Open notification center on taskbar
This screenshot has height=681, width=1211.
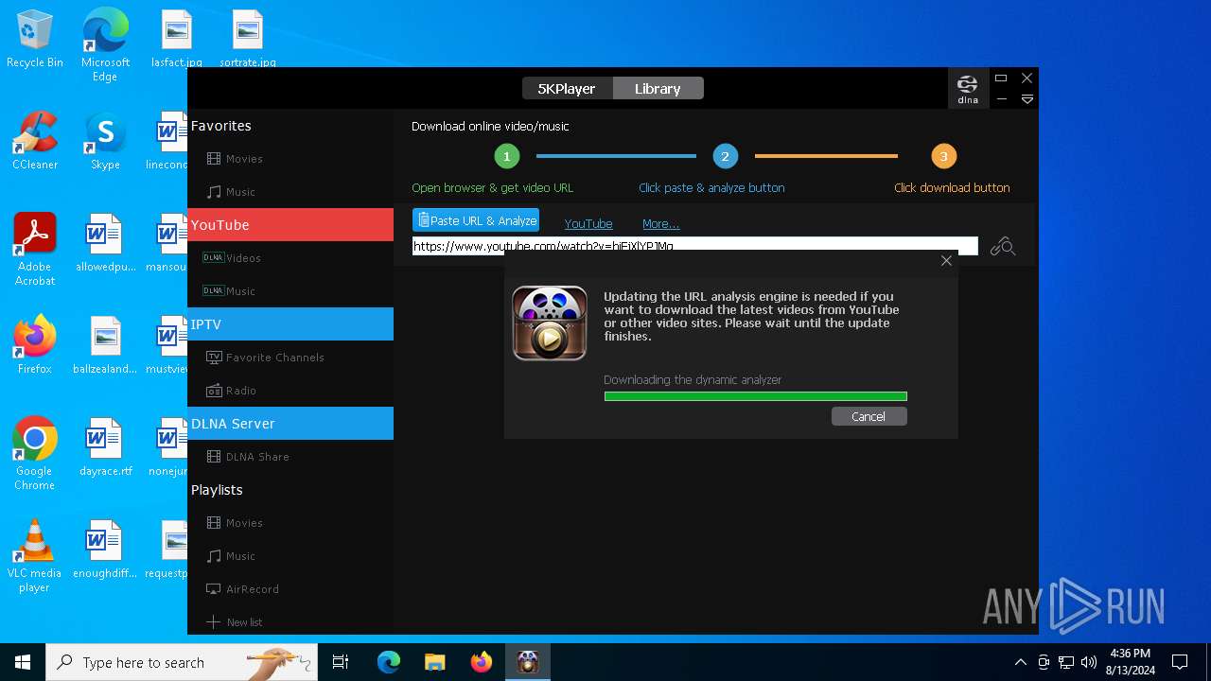click(1180, 662)
